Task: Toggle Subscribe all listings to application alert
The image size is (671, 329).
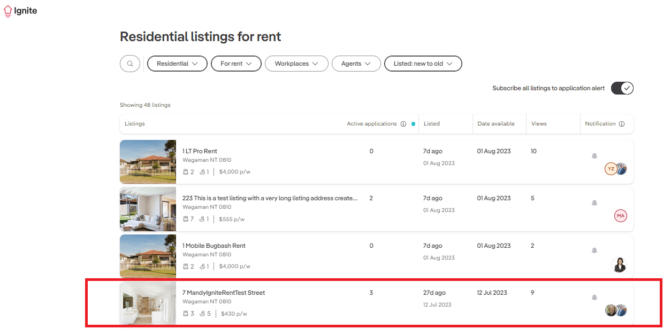Action: [x=622, y=88]
